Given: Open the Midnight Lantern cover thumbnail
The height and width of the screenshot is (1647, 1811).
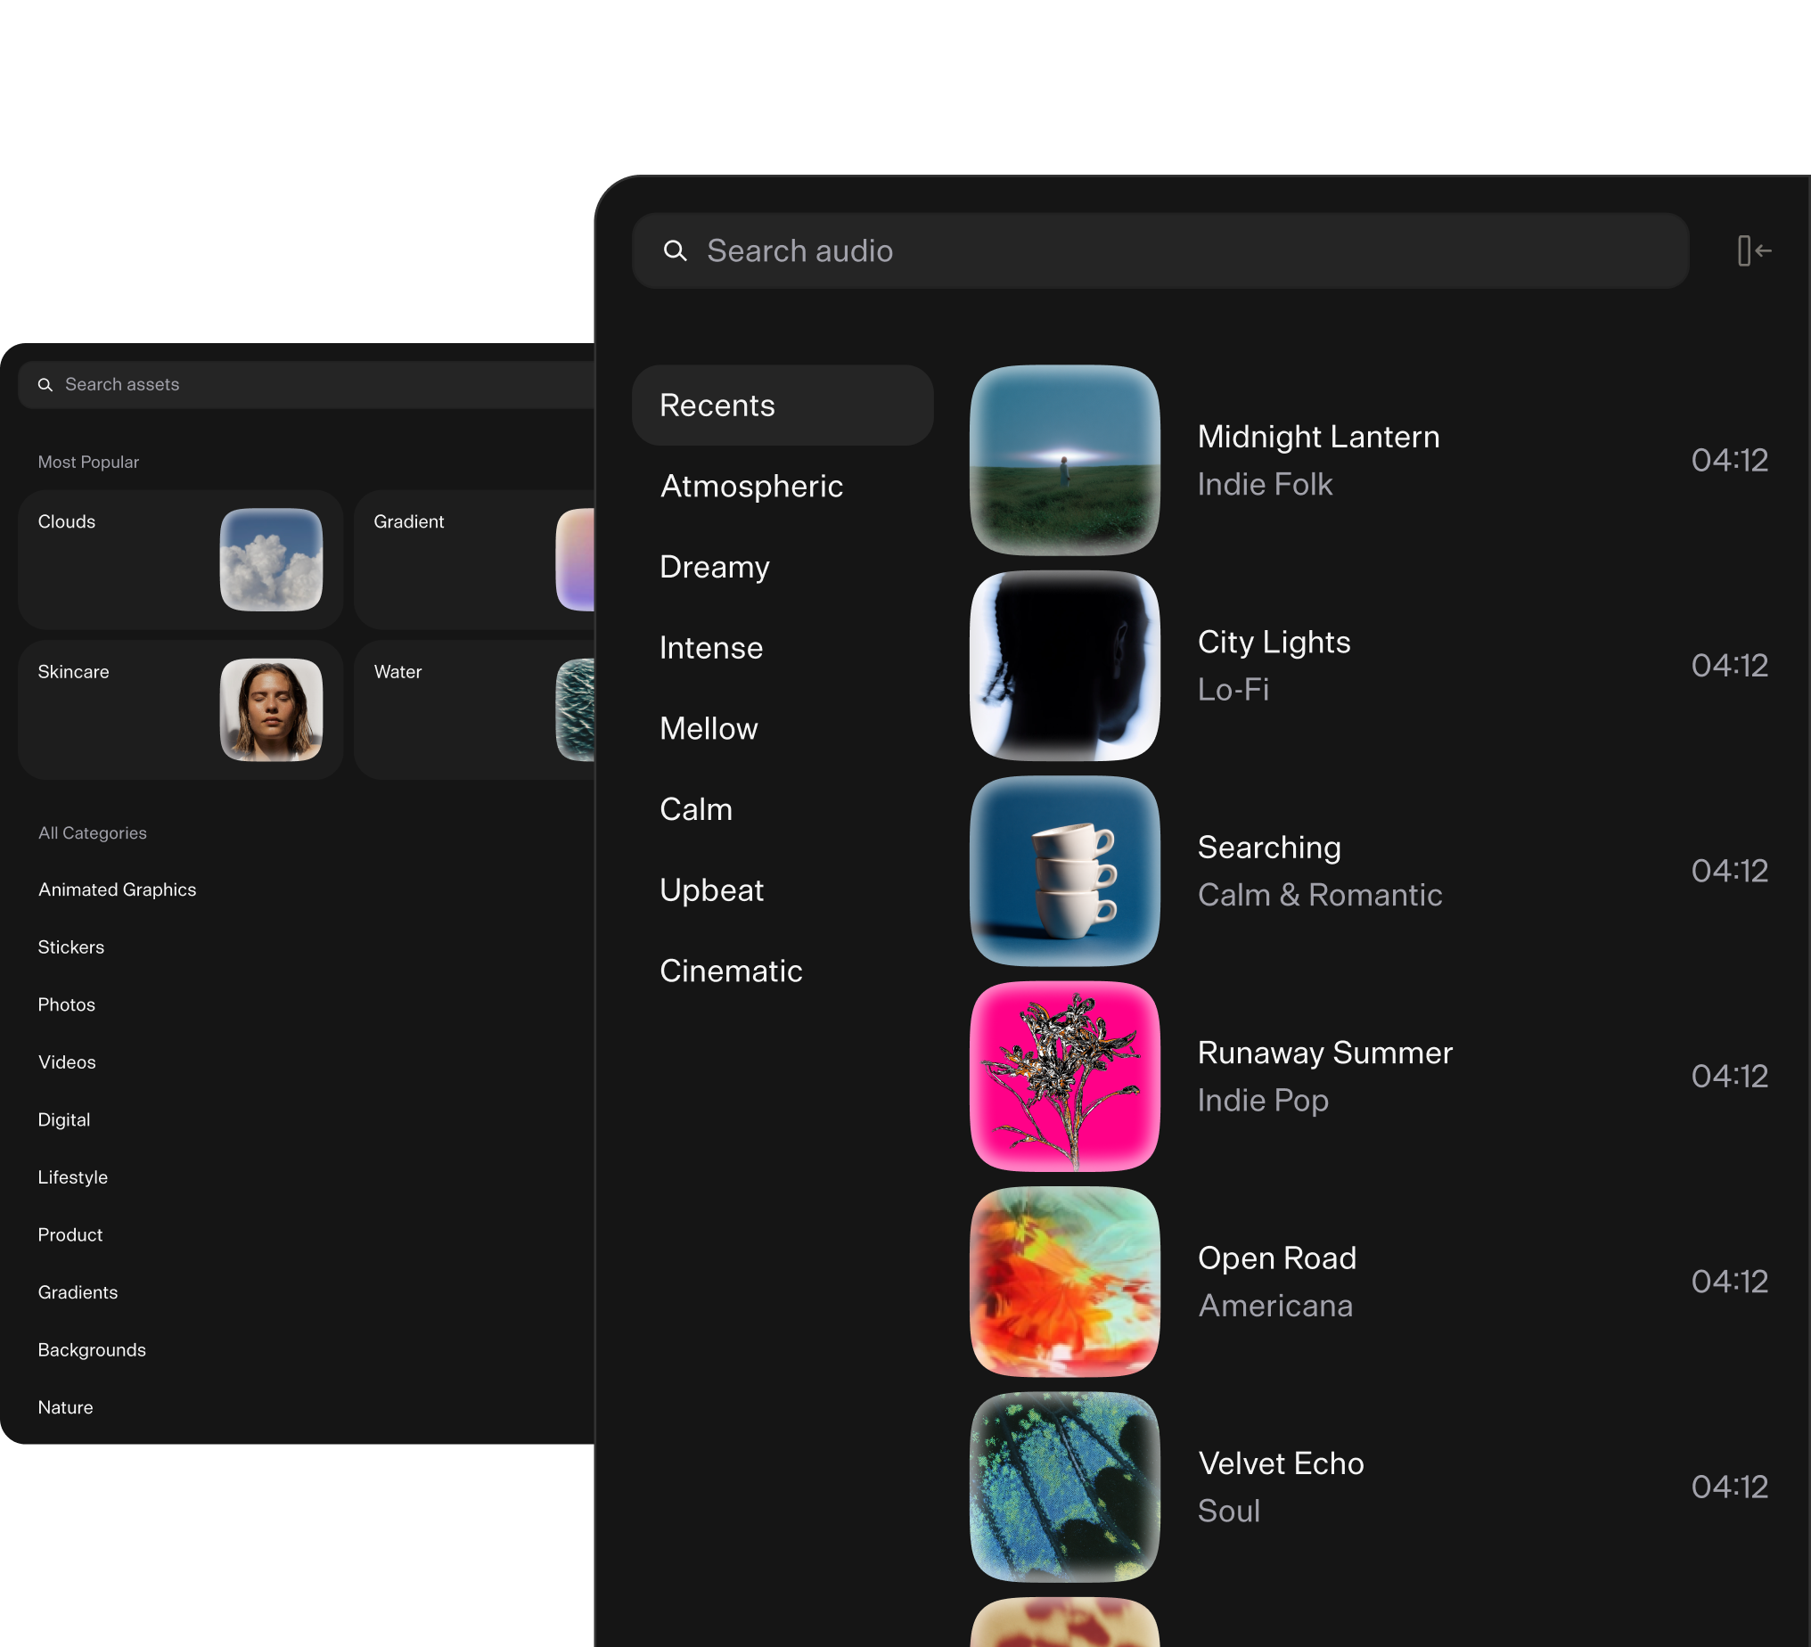Looking at the screenshot, I should click(x=1064, y=460).
